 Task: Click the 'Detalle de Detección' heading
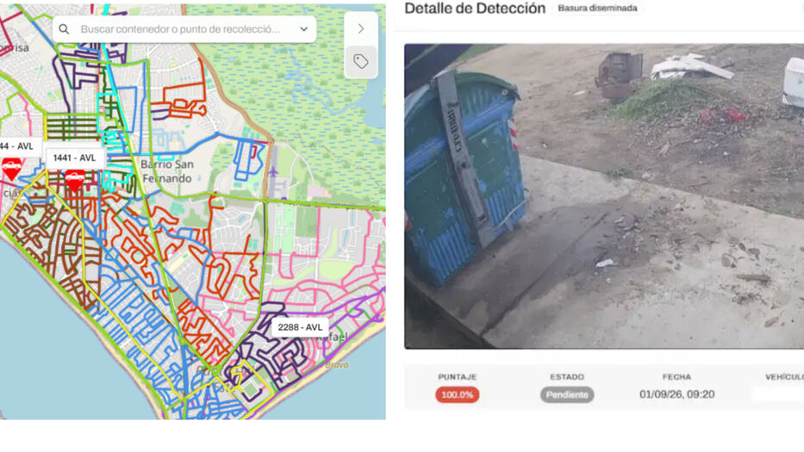[x=475, y=9]
